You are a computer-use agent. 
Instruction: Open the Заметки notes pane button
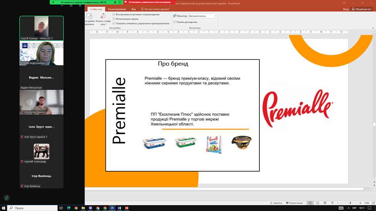(276, 203)
